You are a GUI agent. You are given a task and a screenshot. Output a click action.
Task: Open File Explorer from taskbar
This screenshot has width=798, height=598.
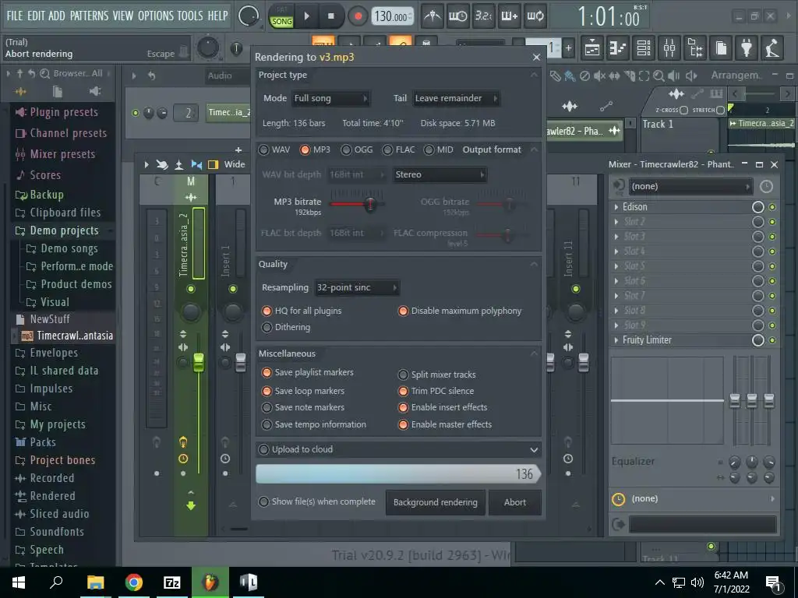click(x=95, y=582)
